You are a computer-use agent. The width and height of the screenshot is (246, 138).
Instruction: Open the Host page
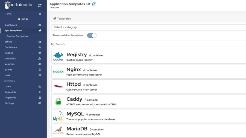(7, 75)
